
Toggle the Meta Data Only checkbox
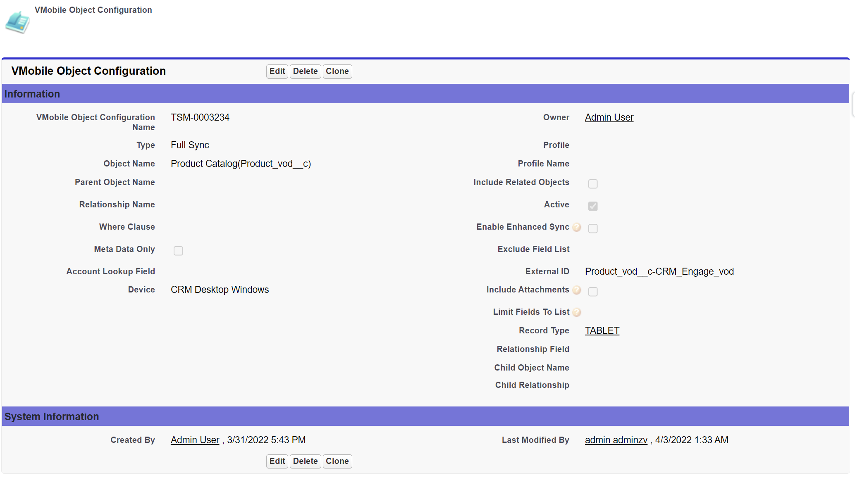coord(178,251)
